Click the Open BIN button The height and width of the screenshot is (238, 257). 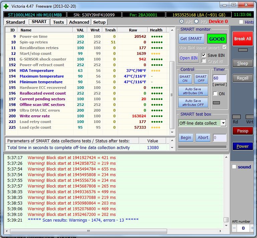tap(189, 58)
